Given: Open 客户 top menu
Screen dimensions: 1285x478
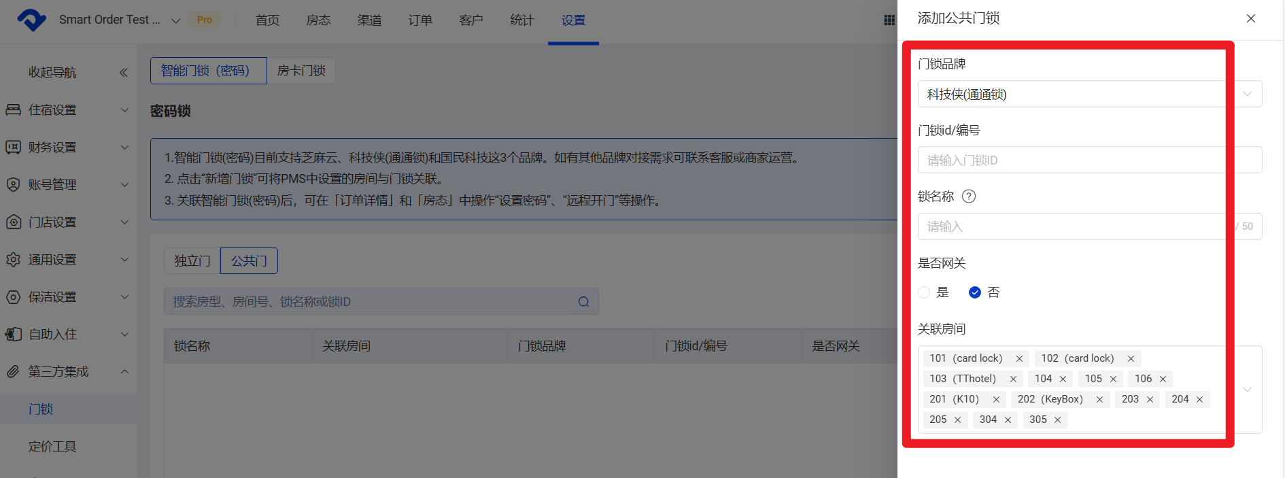Looking at the screenshot, I should (471, 20).
